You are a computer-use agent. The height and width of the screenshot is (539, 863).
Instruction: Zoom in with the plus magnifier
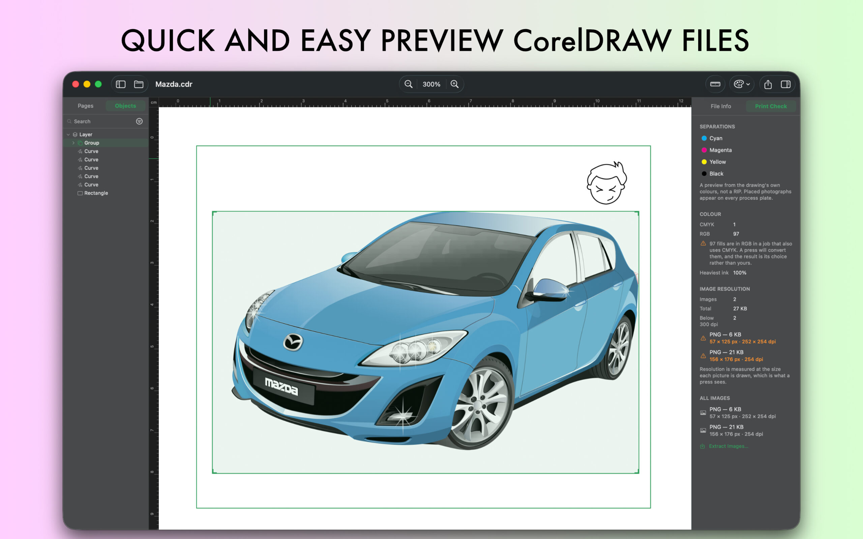[454, 84]
